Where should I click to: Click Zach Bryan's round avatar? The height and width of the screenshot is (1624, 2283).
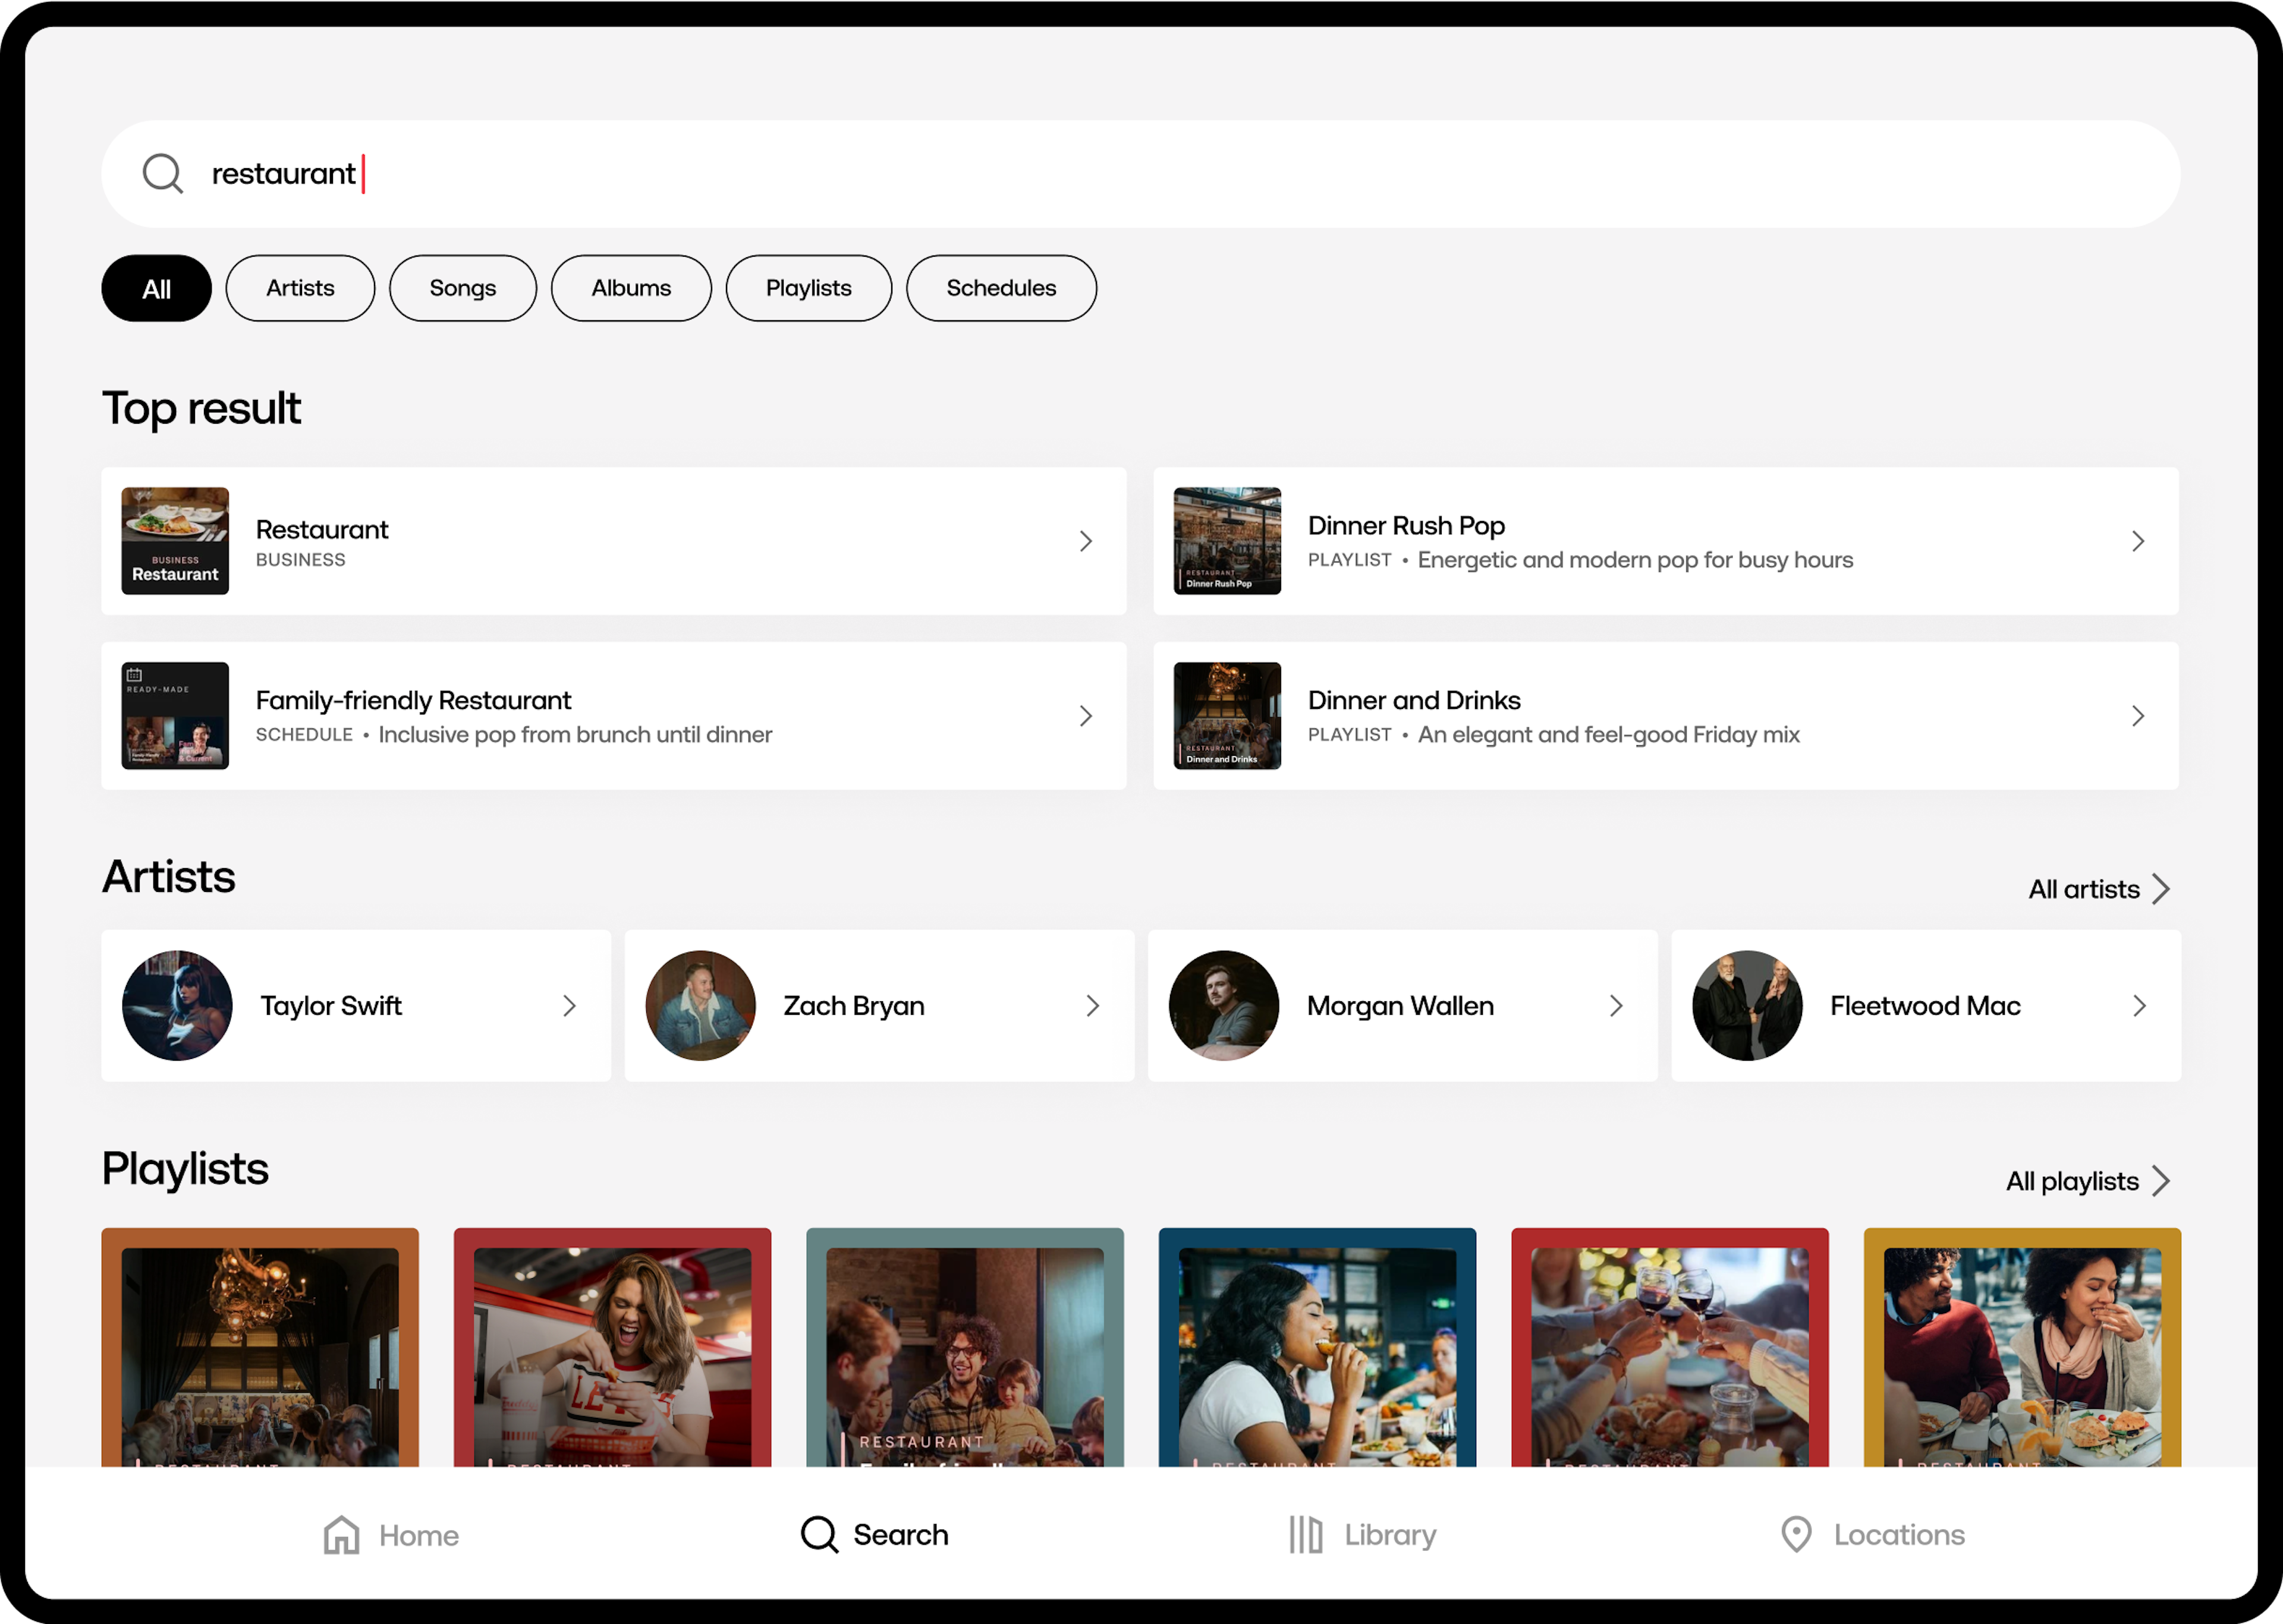[700, 1006]
